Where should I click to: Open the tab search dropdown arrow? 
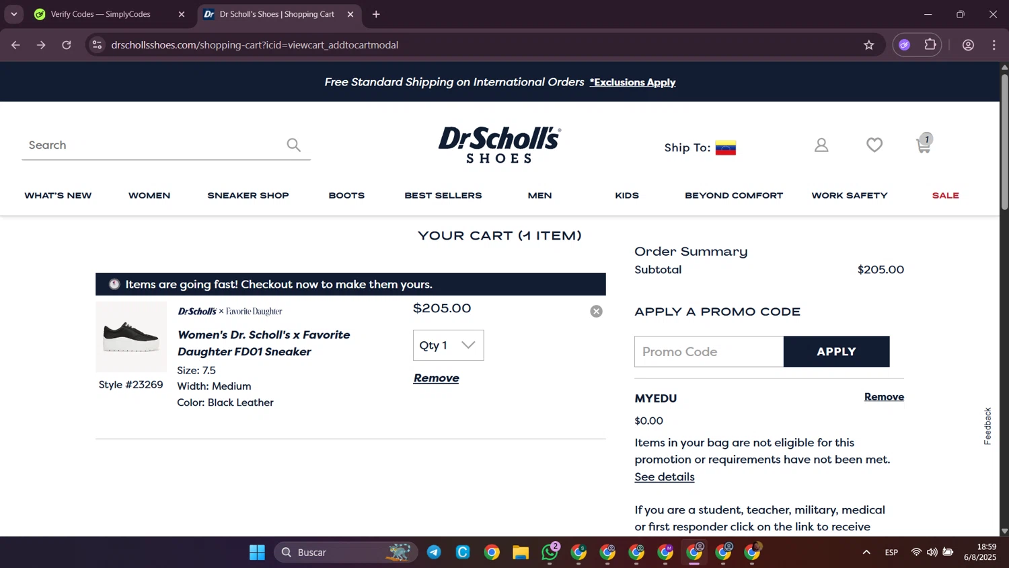13,14
